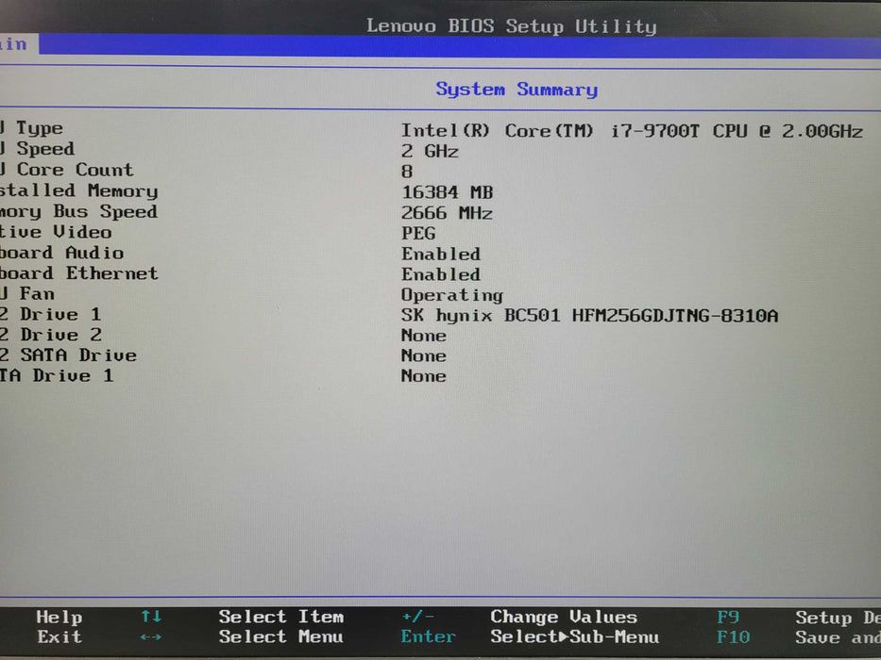This screenshot has height=660, width=881.
Task: Click the Select Sub-Menu legend text
Action: (574, 637)
